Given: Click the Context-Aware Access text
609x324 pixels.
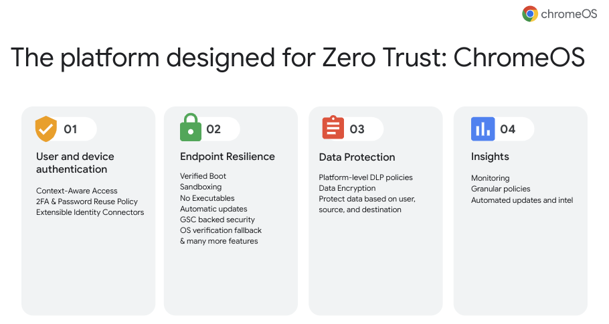Looking at the screenshot, I should click(77, 191).
